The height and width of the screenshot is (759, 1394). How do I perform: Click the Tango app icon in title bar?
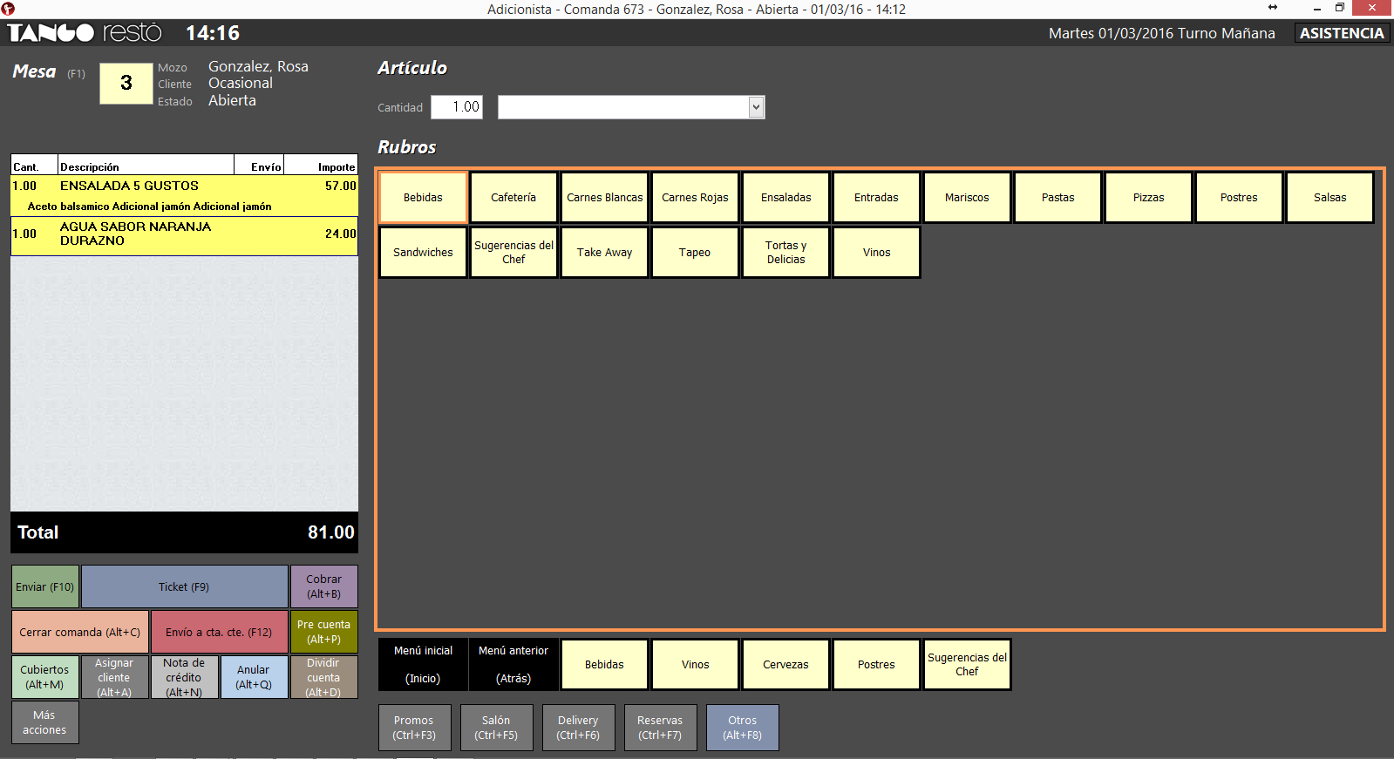[x=8, y=9]
